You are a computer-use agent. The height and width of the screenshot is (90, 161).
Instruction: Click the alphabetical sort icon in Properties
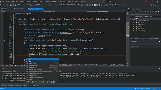(134, 47)
